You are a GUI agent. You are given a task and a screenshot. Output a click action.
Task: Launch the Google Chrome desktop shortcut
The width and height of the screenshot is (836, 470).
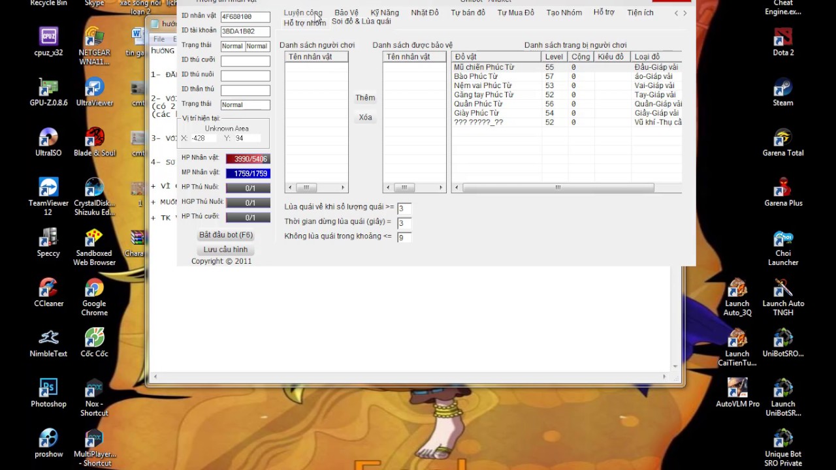pyautogui.click(x=94, y=297)
